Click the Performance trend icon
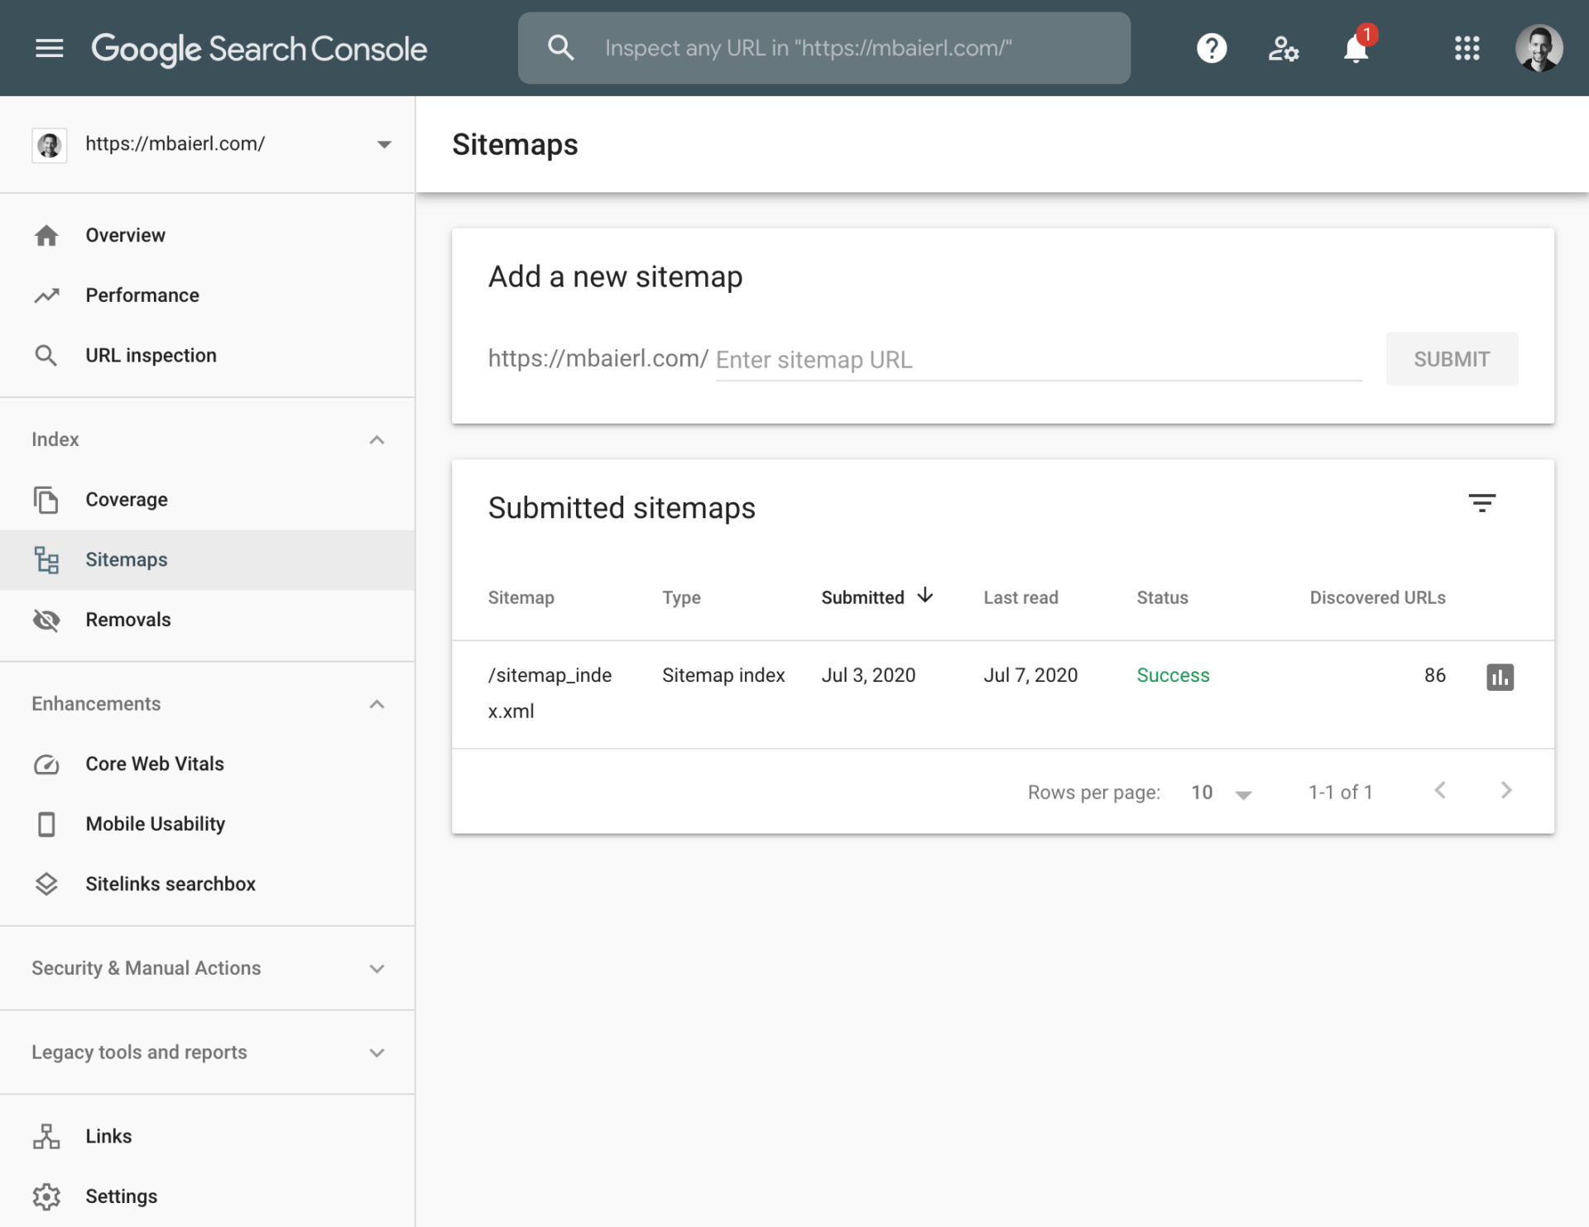This screenshot has width=1589, height=1227. pos(46,295)
